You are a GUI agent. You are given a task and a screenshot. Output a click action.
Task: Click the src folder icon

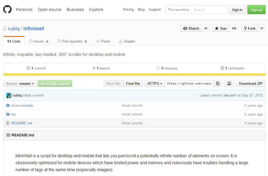[8, 114]
